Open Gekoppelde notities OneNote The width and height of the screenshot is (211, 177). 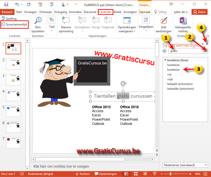pos(183,25)
